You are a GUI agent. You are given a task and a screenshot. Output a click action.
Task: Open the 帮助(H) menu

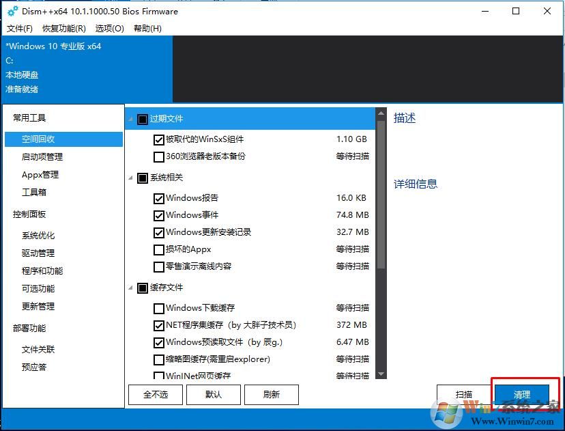[147, 29]
